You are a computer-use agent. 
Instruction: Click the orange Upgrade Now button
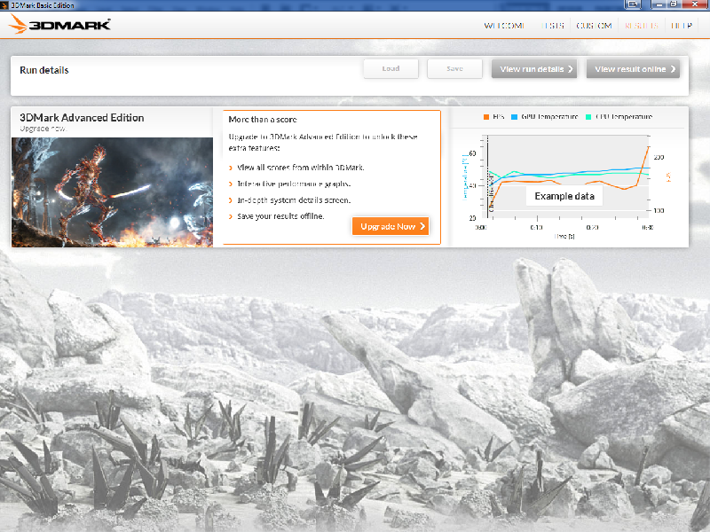[390, 226]
